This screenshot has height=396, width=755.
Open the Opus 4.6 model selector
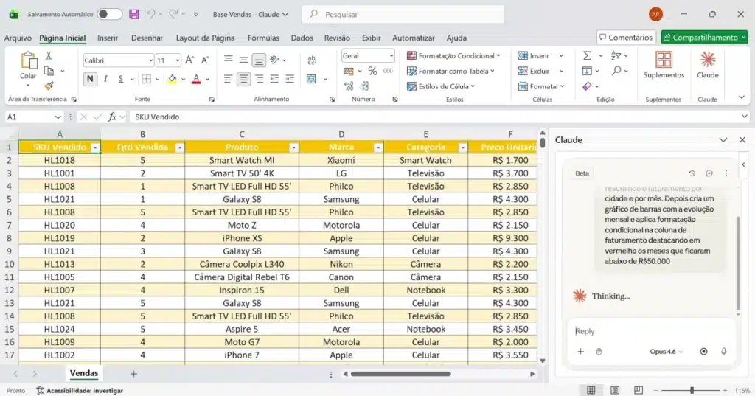[667, 352]
